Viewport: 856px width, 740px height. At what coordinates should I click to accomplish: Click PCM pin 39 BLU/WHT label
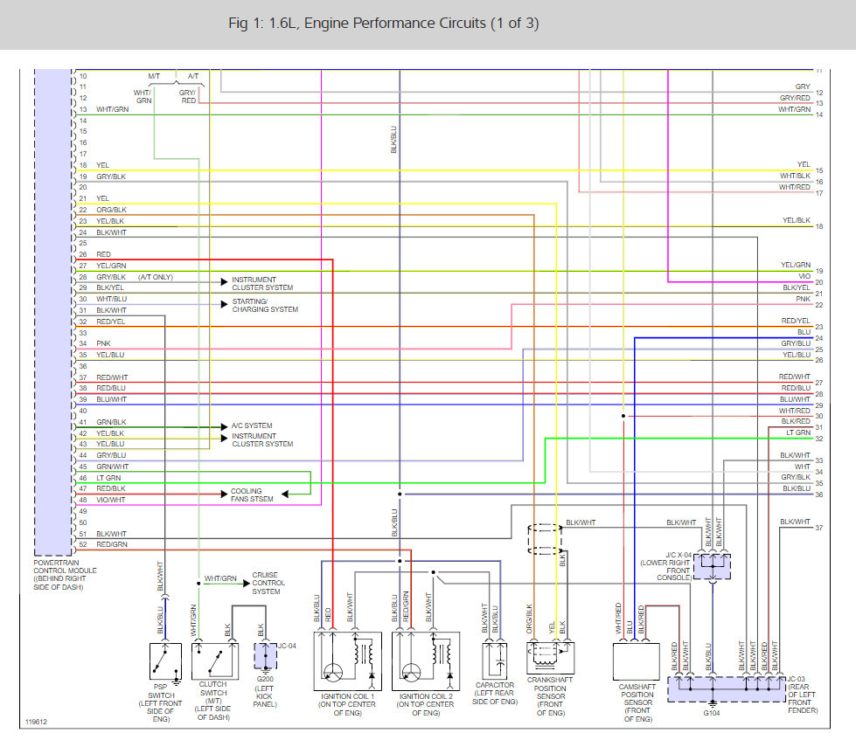[x=111, y=400]
